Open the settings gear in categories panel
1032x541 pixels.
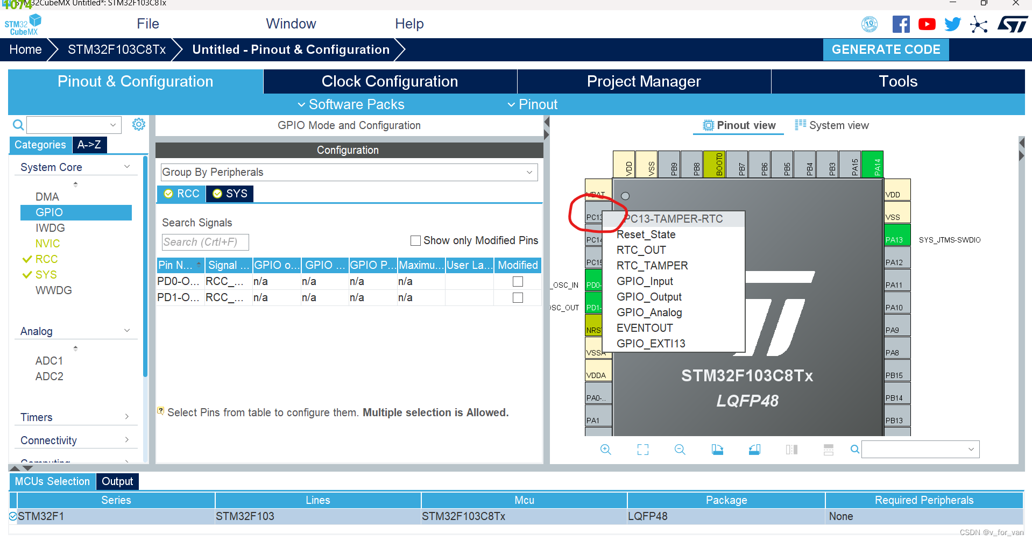139,124
